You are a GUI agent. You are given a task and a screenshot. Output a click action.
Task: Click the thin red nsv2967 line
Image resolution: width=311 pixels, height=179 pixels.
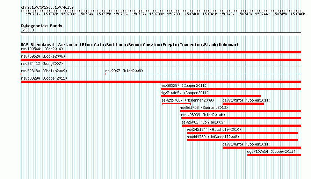pos(203,74)
